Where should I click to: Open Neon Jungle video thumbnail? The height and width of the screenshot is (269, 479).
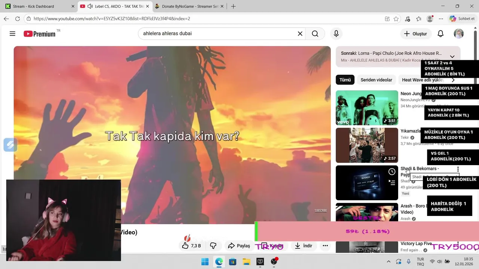tap(367, 108)
